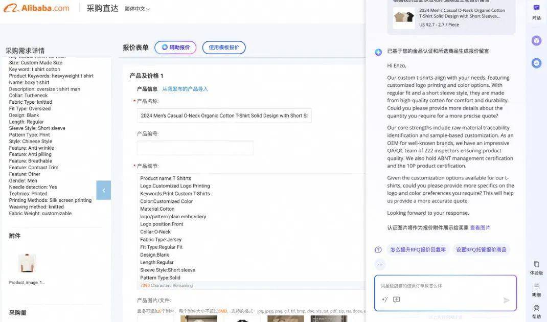Click the purple AI assistant orb icon
The height and width of the screenshot is (322, 547).
point(536,40)
